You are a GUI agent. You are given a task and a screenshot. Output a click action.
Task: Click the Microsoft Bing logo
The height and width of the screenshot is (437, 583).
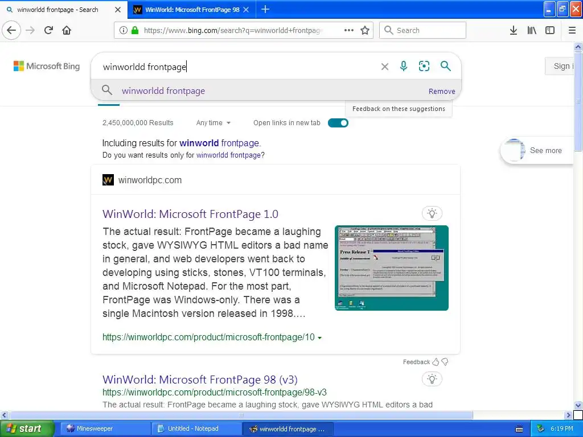pyautogui.click(x=47, y=66)
